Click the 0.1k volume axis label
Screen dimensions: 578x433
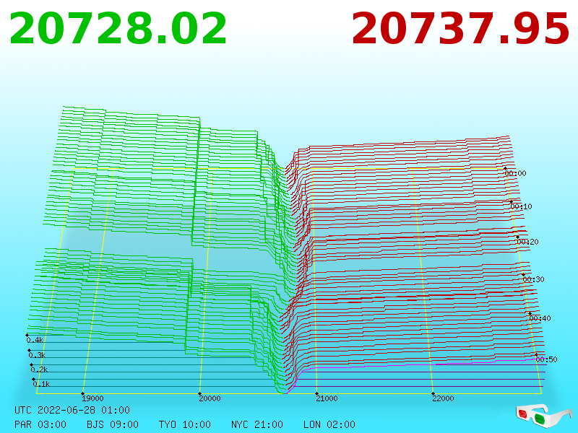[x=41, y=384]
